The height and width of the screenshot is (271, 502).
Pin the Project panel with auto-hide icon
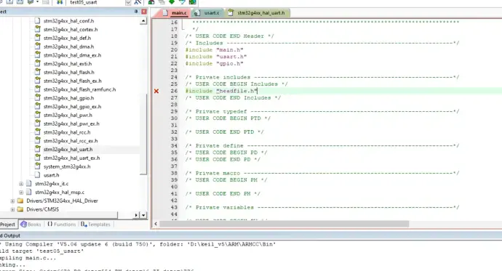tap(136, 11)
